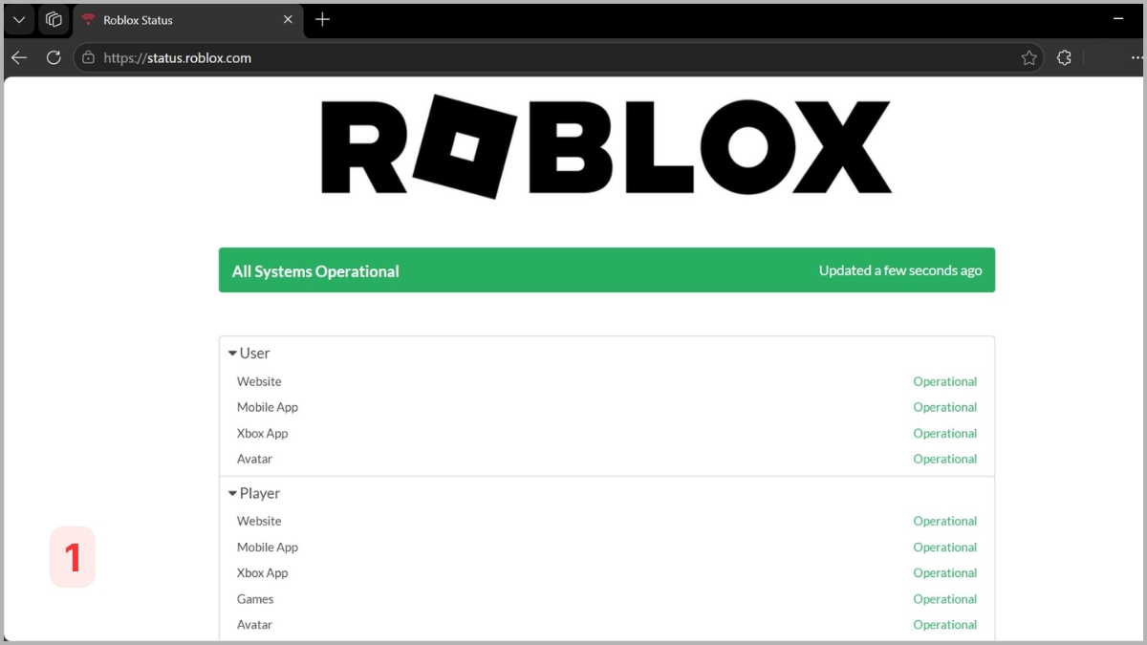Image resolution: width=1147 pixels, height=645 pixels.
Task: Select Xbox App under the User section
Action: click(x=263, y=433)
